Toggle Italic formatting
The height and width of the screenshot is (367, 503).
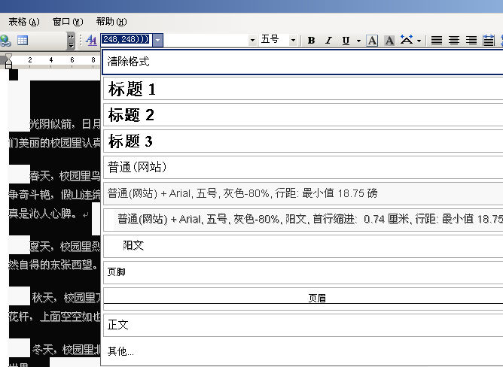[x=328, y=41]
